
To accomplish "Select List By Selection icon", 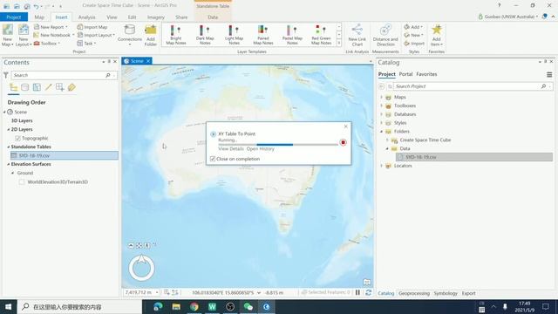I will click(37, 87).
